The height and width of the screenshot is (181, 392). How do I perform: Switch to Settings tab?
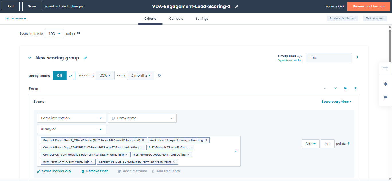[x=202, y=19]
